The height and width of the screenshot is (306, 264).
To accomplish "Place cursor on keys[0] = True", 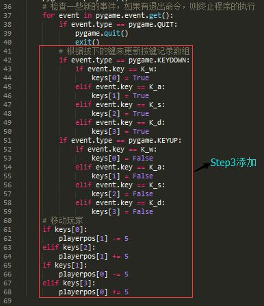I will coord(120,78).
